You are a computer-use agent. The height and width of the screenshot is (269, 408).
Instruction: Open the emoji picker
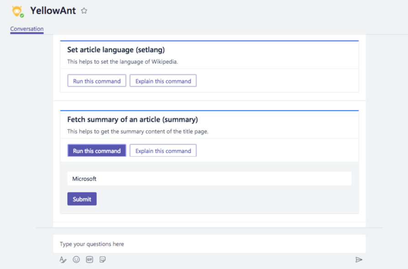point(76,259)
